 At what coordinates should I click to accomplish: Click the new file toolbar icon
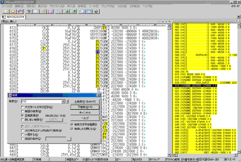click(x=6, y=11)
